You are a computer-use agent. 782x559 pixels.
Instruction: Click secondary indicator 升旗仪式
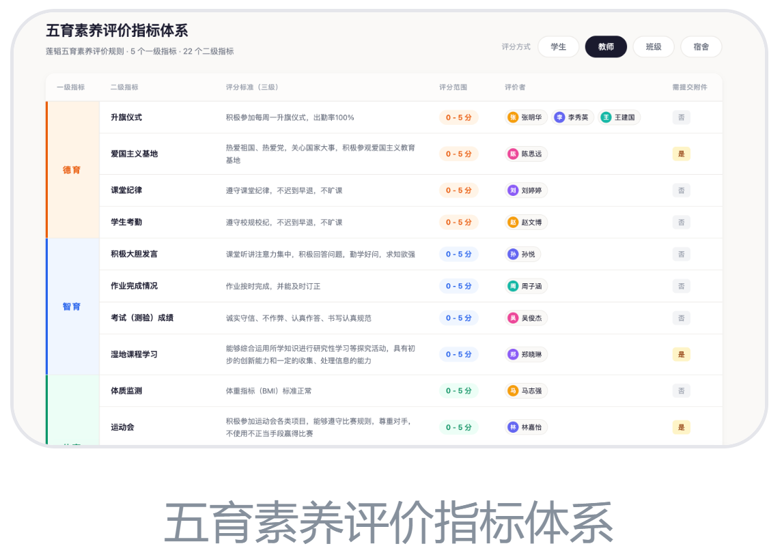(126, 117)
